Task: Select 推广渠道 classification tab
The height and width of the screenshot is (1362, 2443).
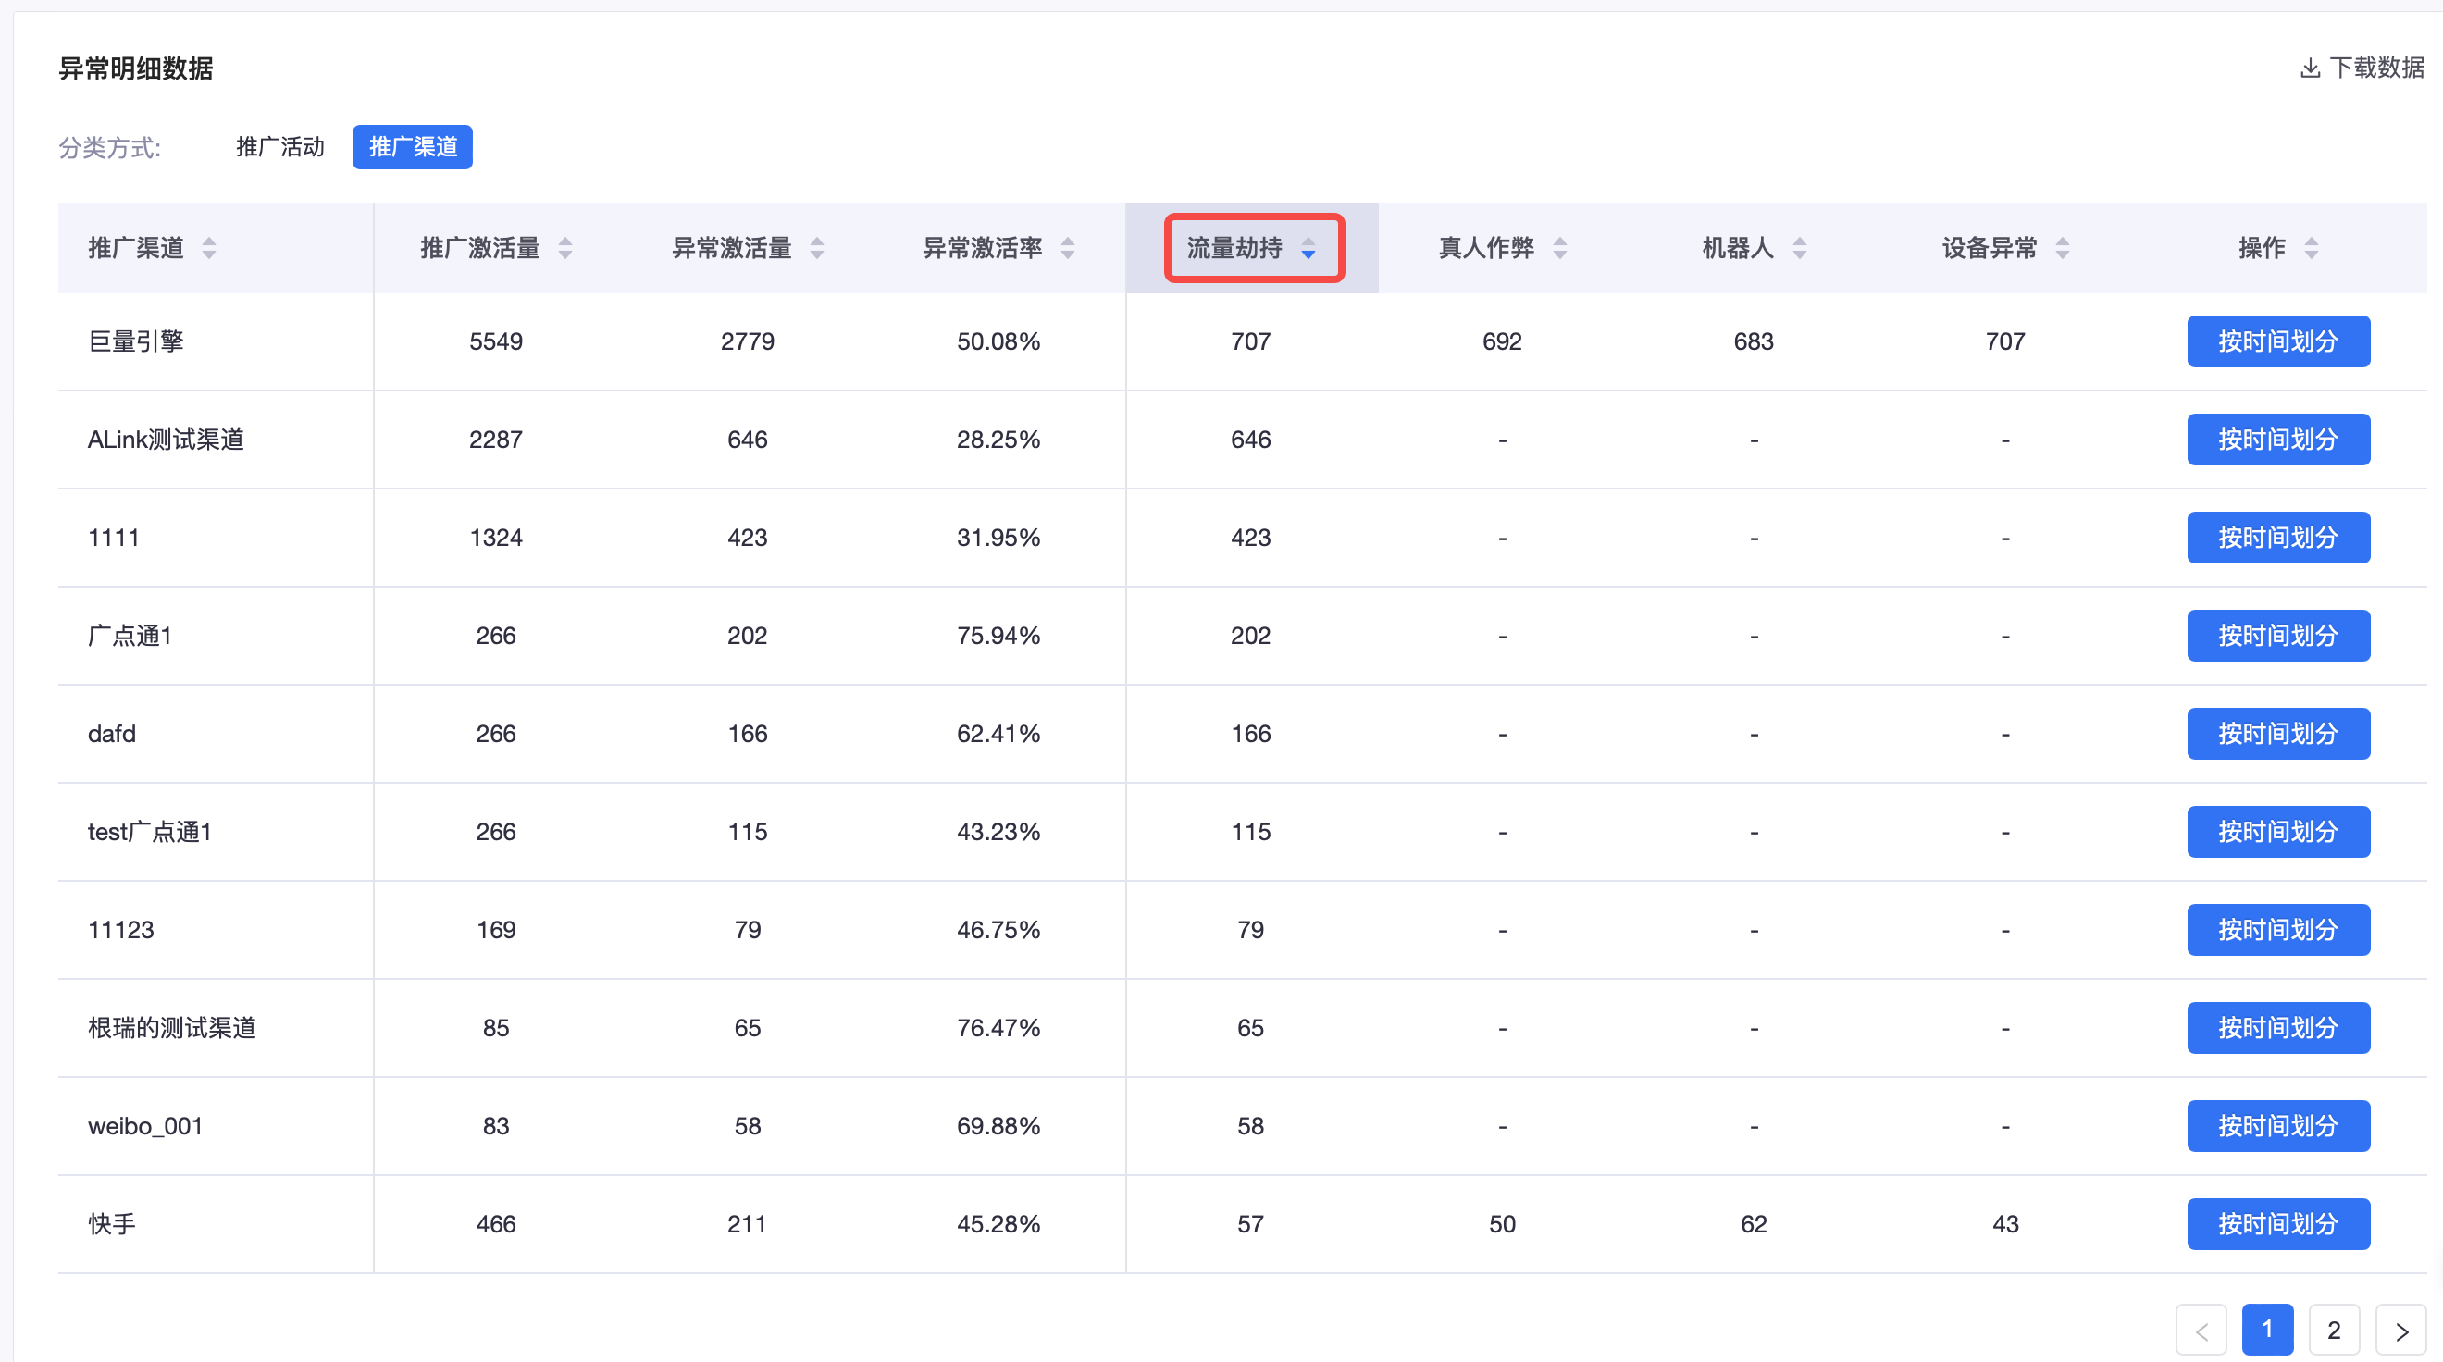Action: pyautogui.click(x=413, y=147)
